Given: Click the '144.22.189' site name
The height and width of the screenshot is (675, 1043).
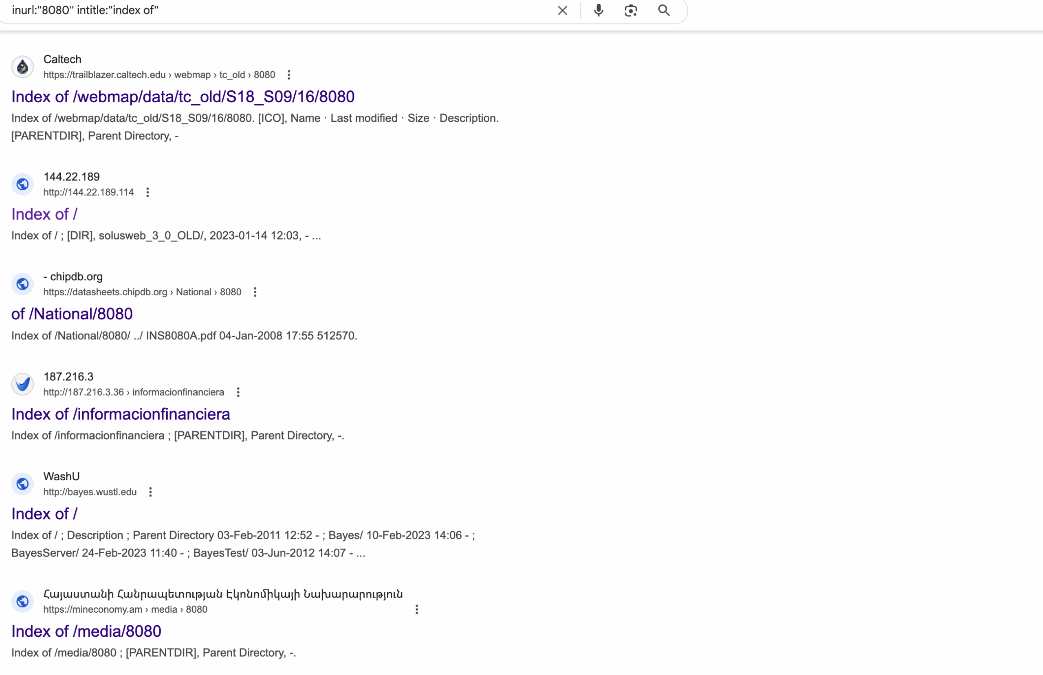Looking at the screenshot, I should point(71,177).
